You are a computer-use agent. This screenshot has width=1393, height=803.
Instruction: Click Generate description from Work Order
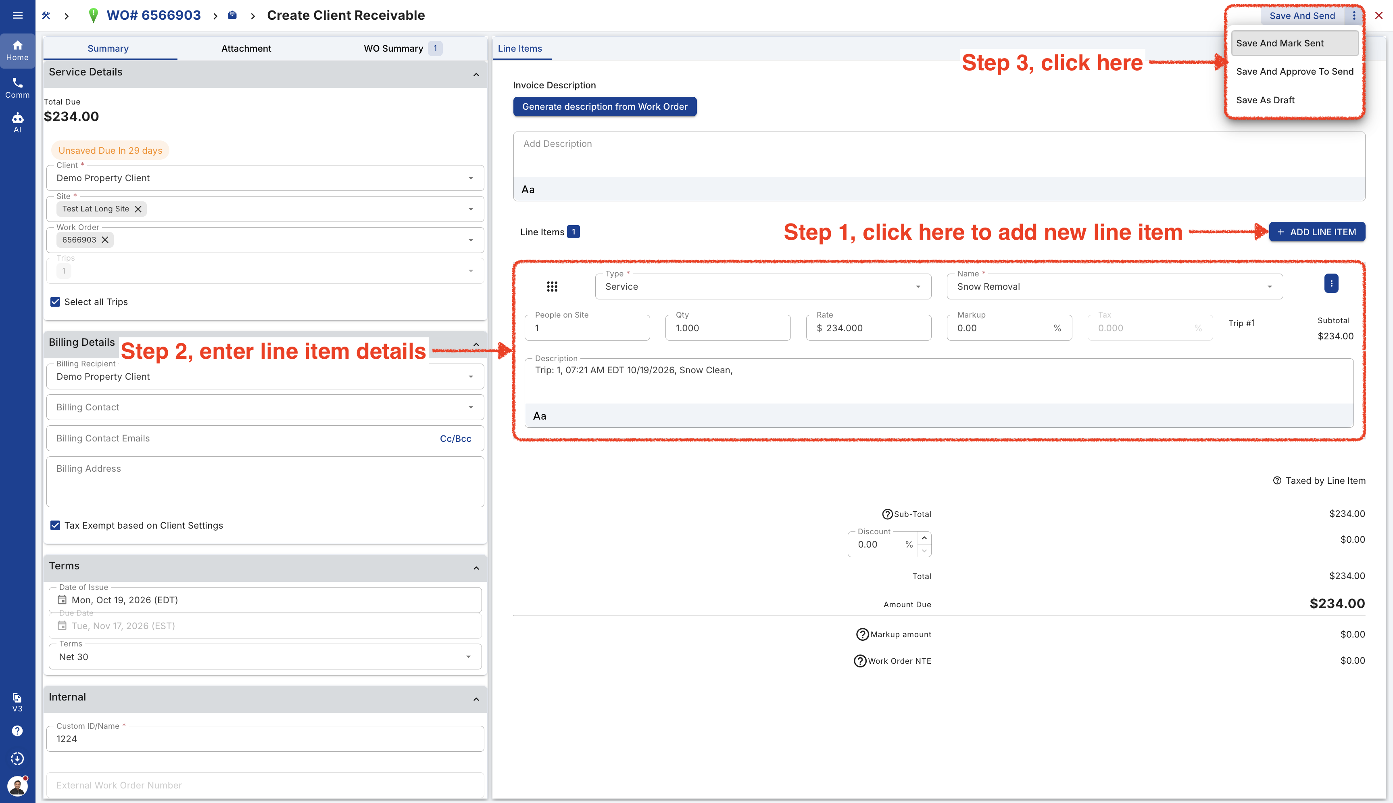605,107
